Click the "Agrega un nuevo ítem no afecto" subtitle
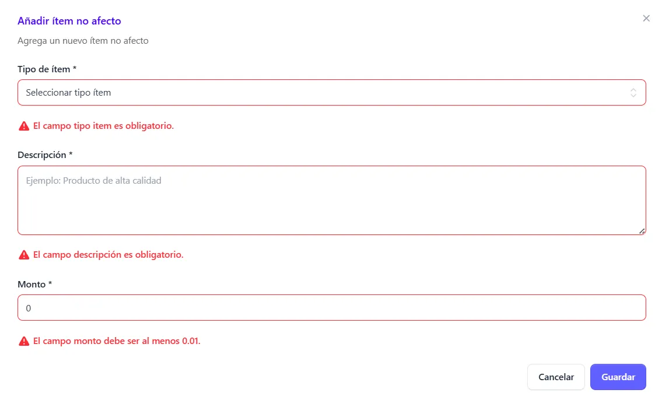The height and width of the screenshot is (400, 662). (x=83, y=41)
